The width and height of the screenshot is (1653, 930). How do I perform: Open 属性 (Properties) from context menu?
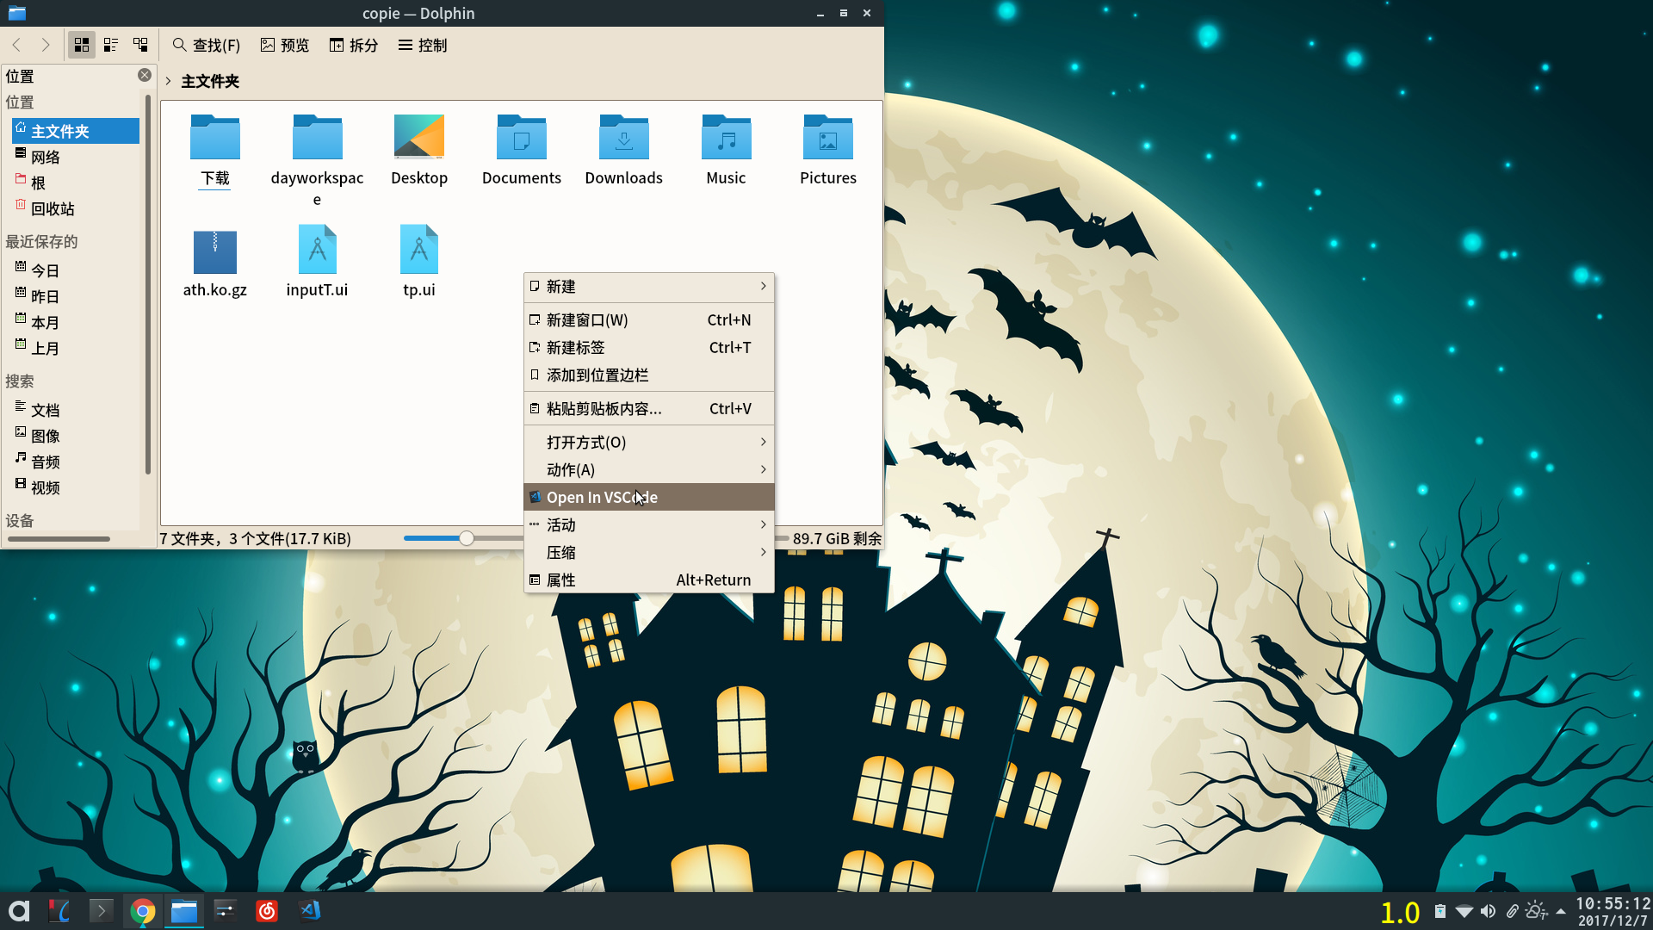(x=649, y=580)
